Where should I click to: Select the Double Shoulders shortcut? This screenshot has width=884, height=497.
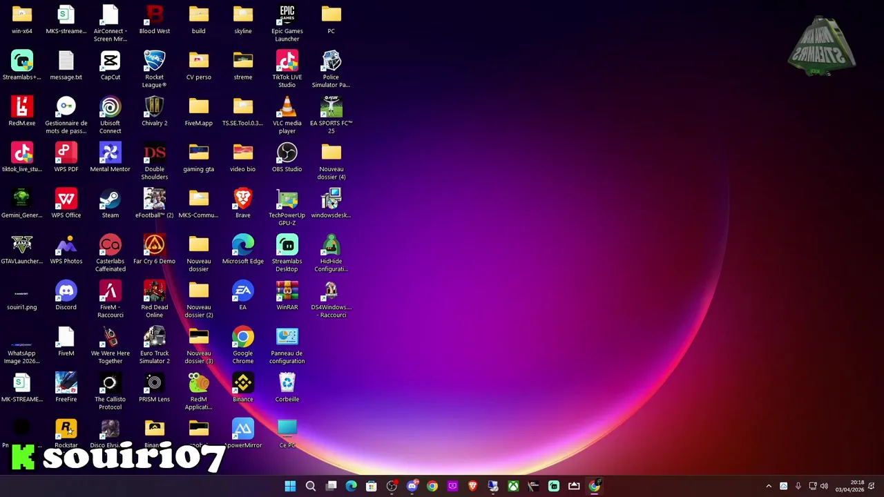[x=155, y=162]
